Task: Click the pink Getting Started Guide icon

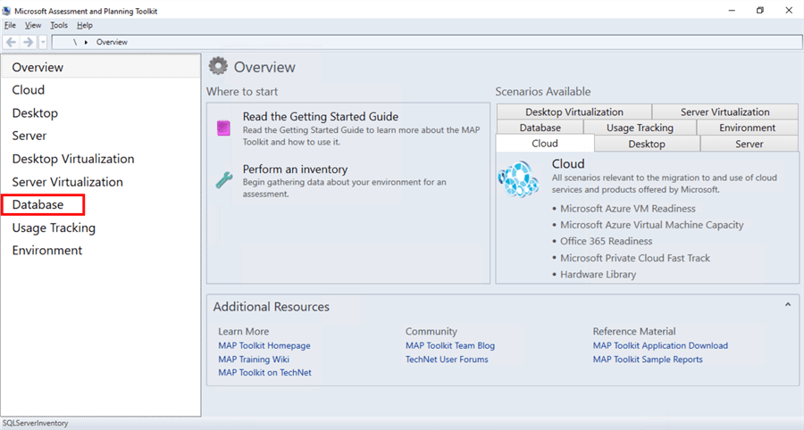Action: (223, 128)
